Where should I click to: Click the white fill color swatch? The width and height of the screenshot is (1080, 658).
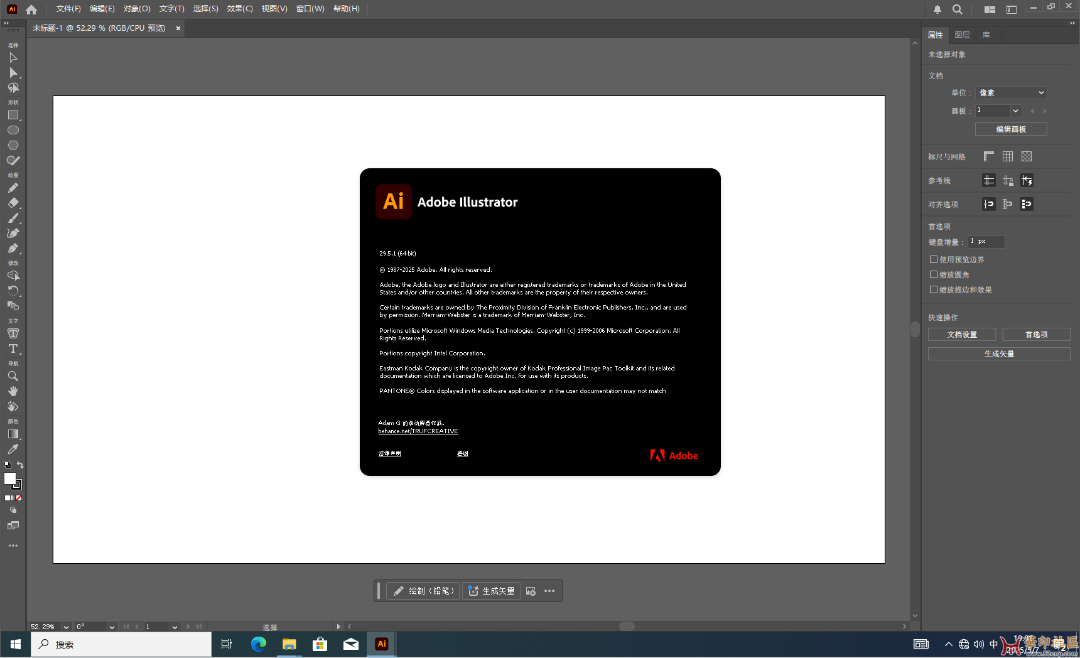[x=9, y=478]
